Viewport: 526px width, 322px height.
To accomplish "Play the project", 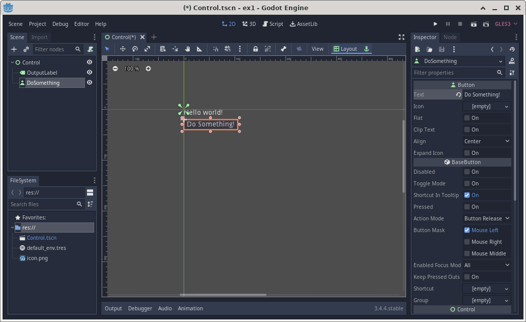I will coord(435,24).
